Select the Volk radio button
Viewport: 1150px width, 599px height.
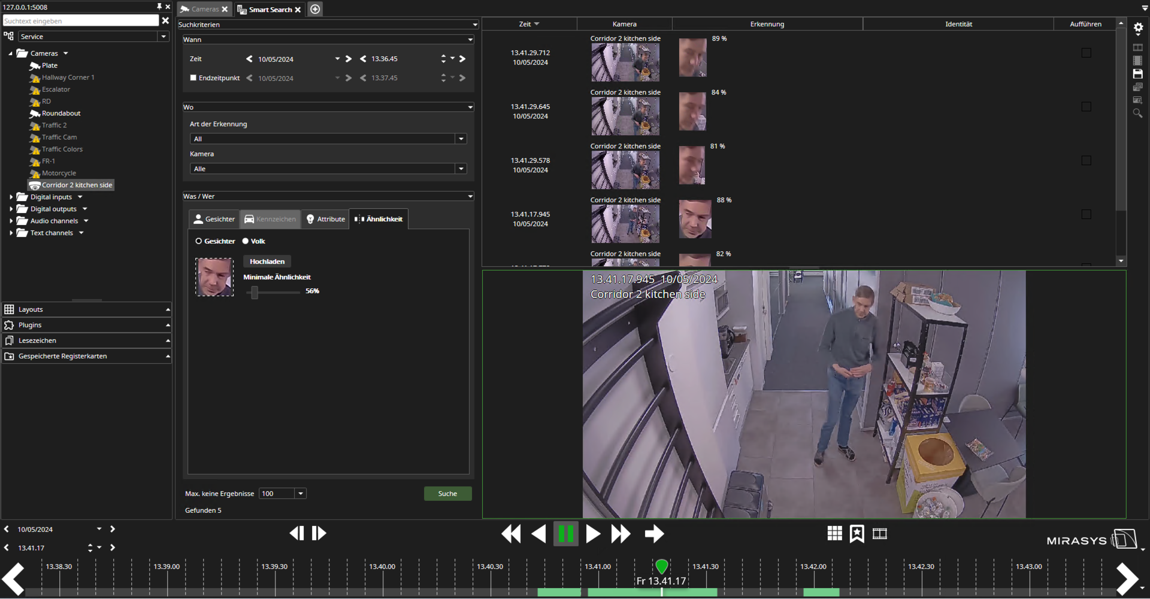point(246,241)
